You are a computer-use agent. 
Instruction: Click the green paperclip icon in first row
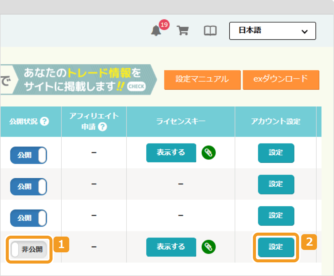(x=208, y=153)
